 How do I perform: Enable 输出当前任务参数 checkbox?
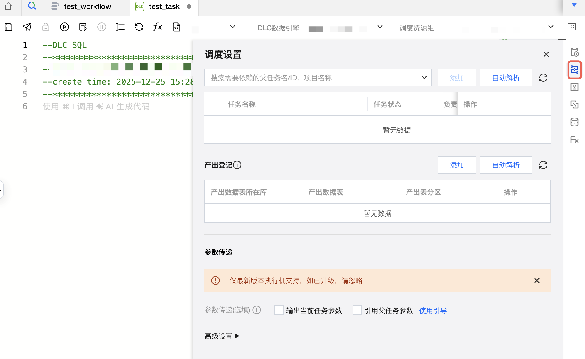(x=279, y=310)
